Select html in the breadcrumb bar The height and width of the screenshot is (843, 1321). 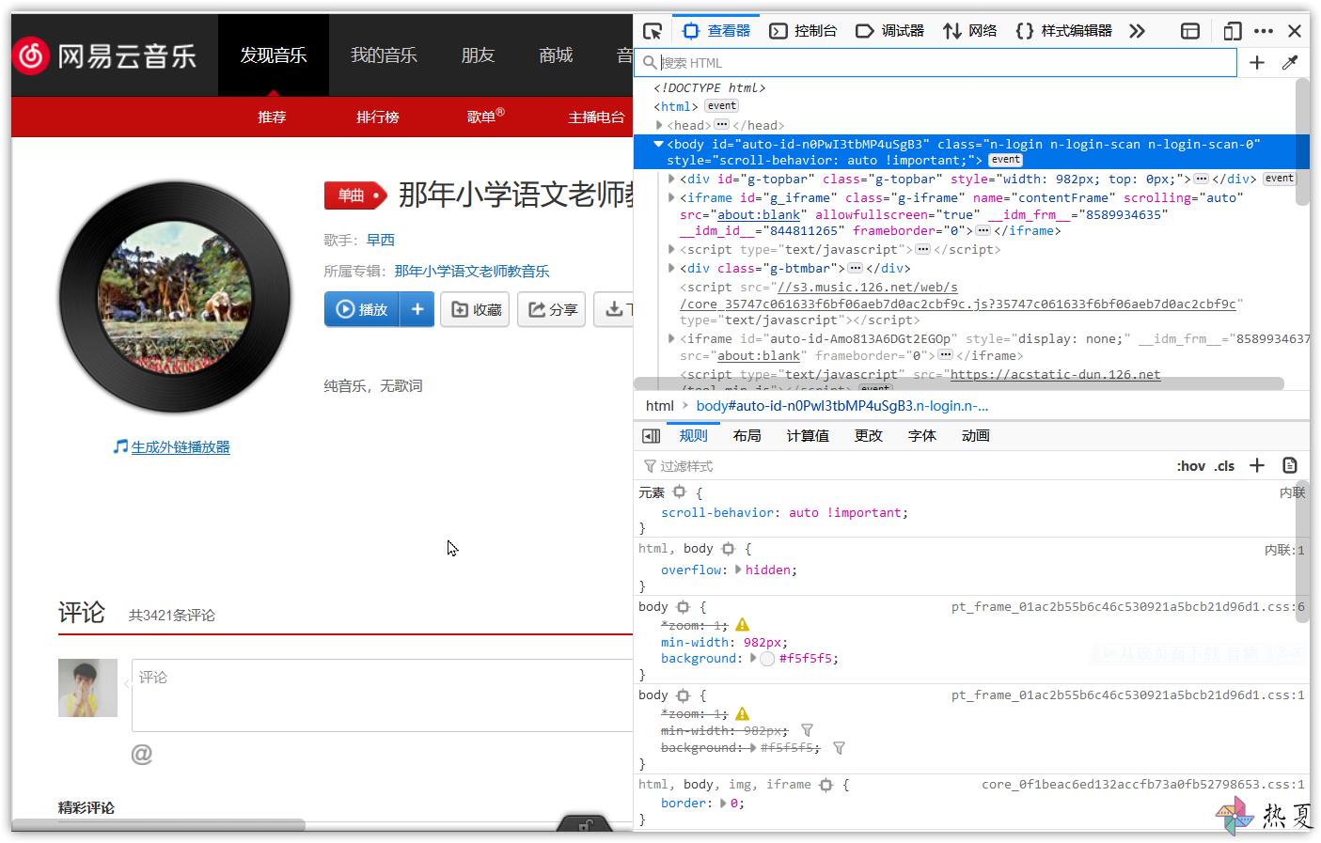pyautogui.click(x=660, y=406)
